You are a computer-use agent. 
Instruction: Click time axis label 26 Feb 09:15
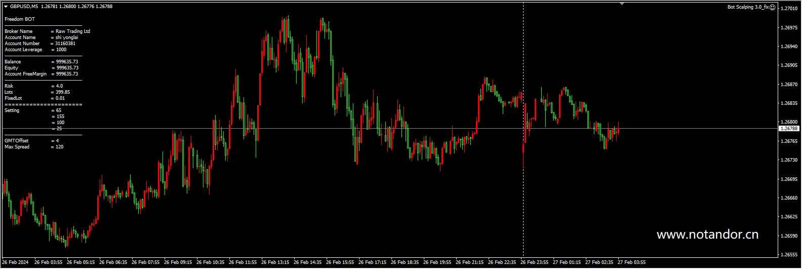178,262
